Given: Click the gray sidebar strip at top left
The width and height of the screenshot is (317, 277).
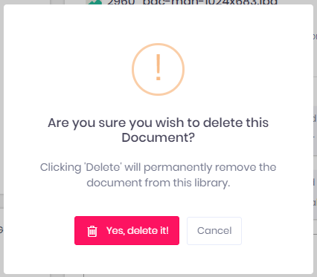Looking at the screenshot, I should pyautogui.click(x=57, y=2).
